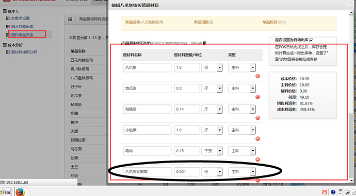Select 五花肉铁板鸡 in the background dish list
The width and height of the screenshot is (356, 196).
(82, 60)
